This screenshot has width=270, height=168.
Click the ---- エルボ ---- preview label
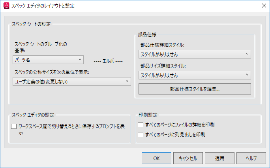point(109,61)
